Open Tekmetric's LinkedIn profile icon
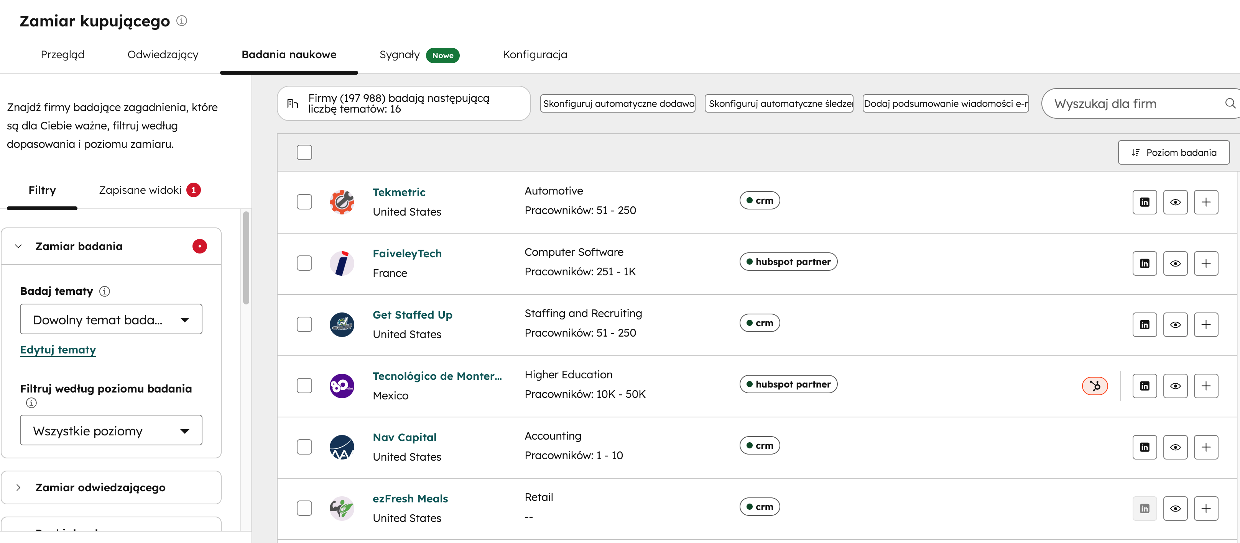Image resolution: width=1240 pixels, height=543 pixels. point(1145,202)
